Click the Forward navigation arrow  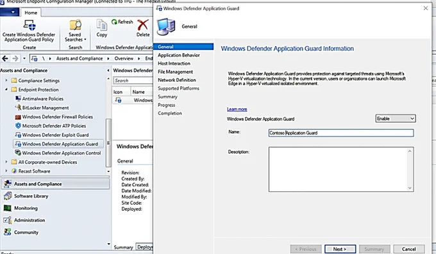(15, 59)
